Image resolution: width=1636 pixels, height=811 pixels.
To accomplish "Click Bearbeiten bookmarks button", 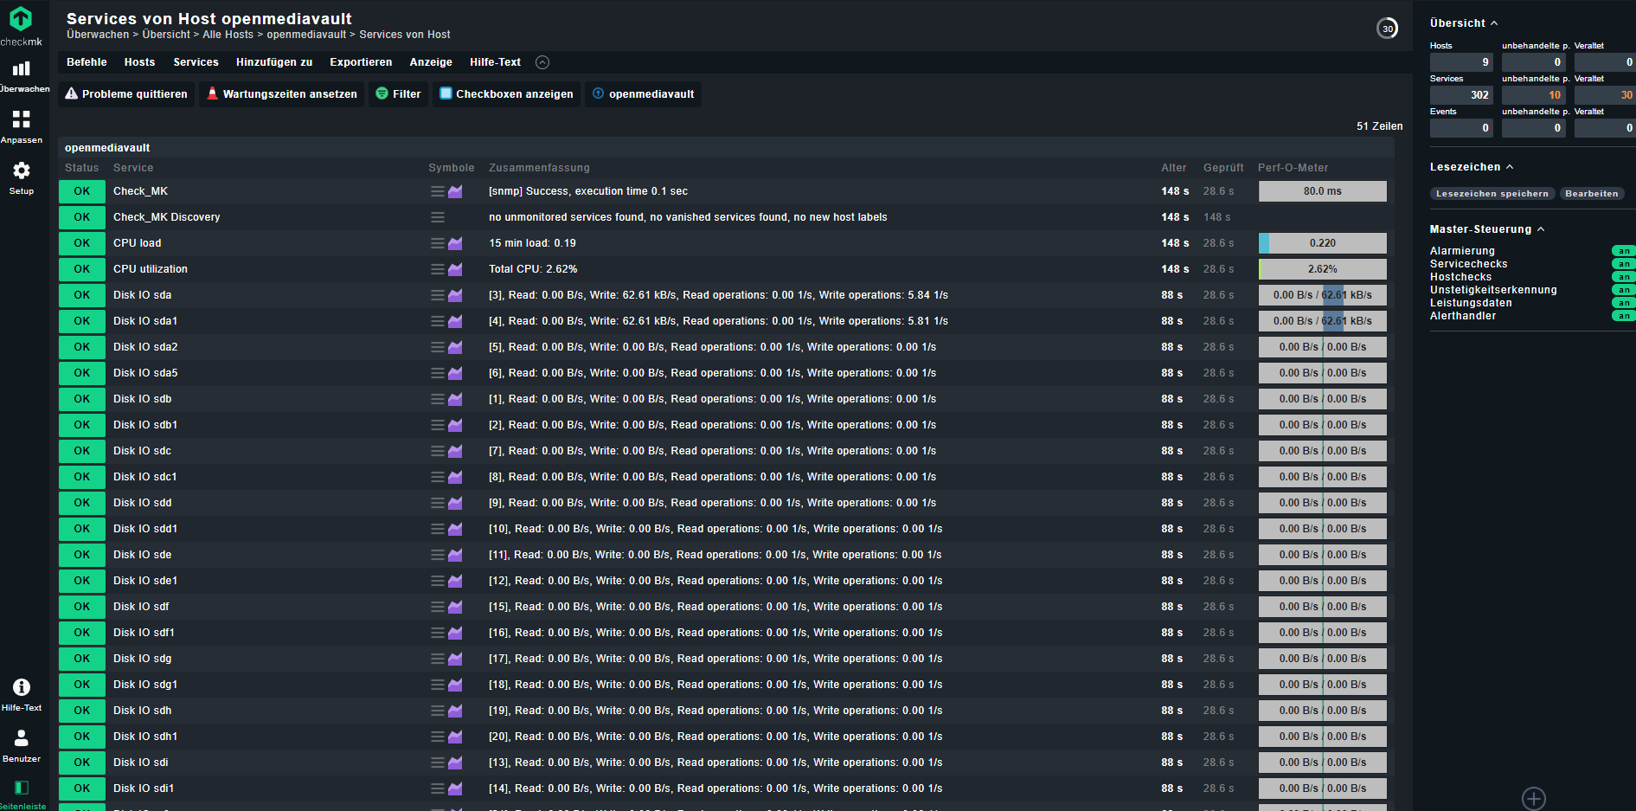I will click(x=1592, y=194).
